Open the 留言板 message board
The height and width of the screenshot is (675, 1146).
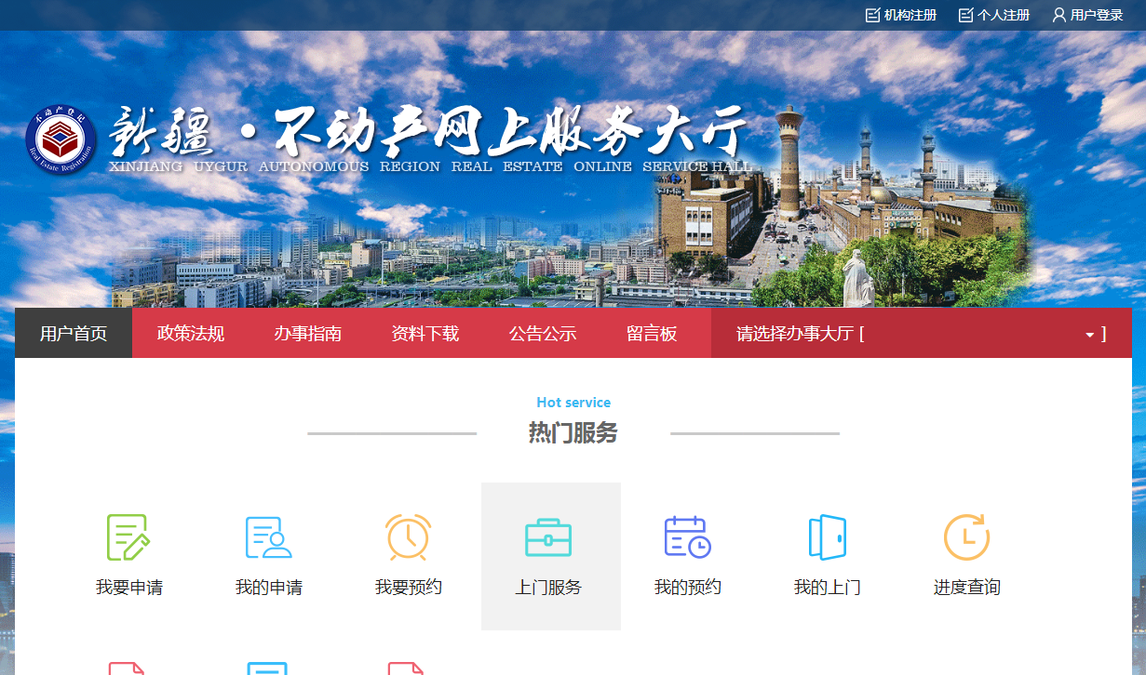tap(652, 333)
